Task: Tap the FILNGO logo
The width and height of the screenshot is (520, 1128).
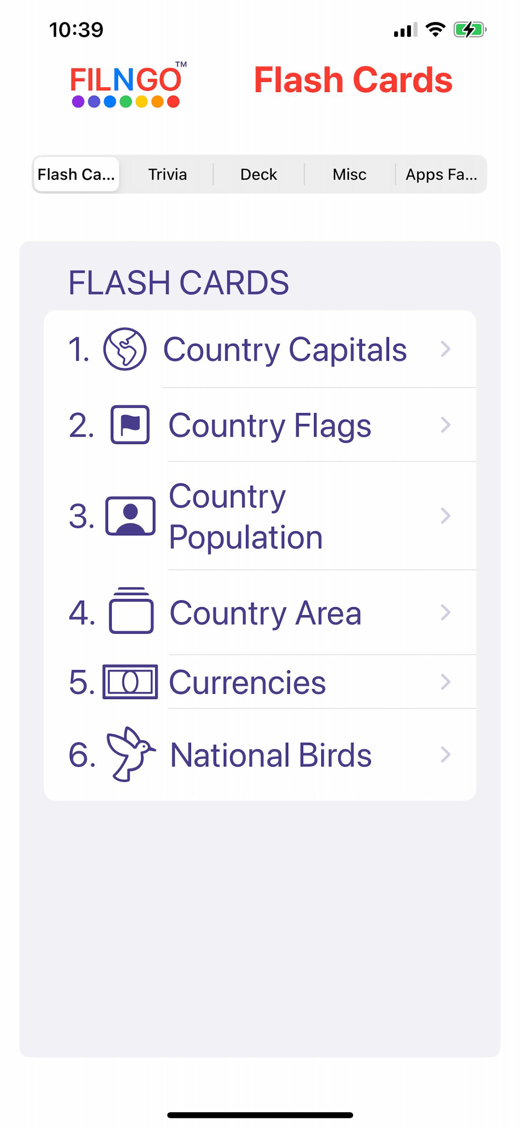Action: click(128, 84)
